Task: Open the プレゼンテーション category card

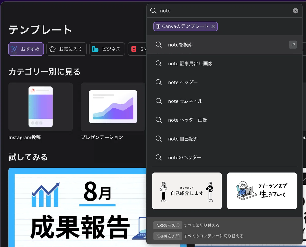Action: point(113,107)
